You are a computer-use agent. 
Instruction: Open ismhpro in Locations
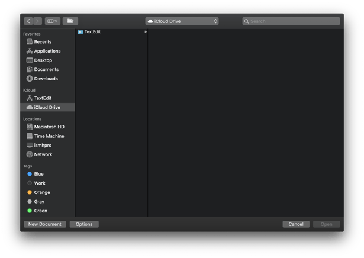click(x=47, y=145)
